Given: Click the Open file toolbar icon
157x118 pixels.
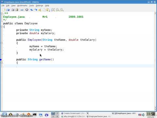Looking at the screenshot, I should pos(8,10).
